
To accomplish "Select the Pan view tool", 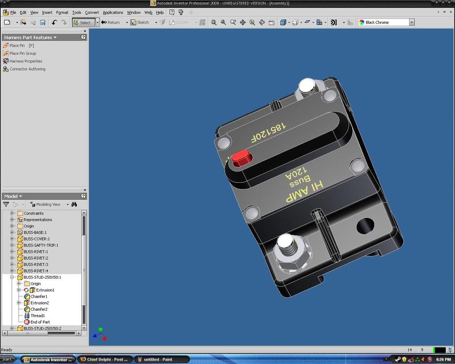I will [x=243, y=22].
